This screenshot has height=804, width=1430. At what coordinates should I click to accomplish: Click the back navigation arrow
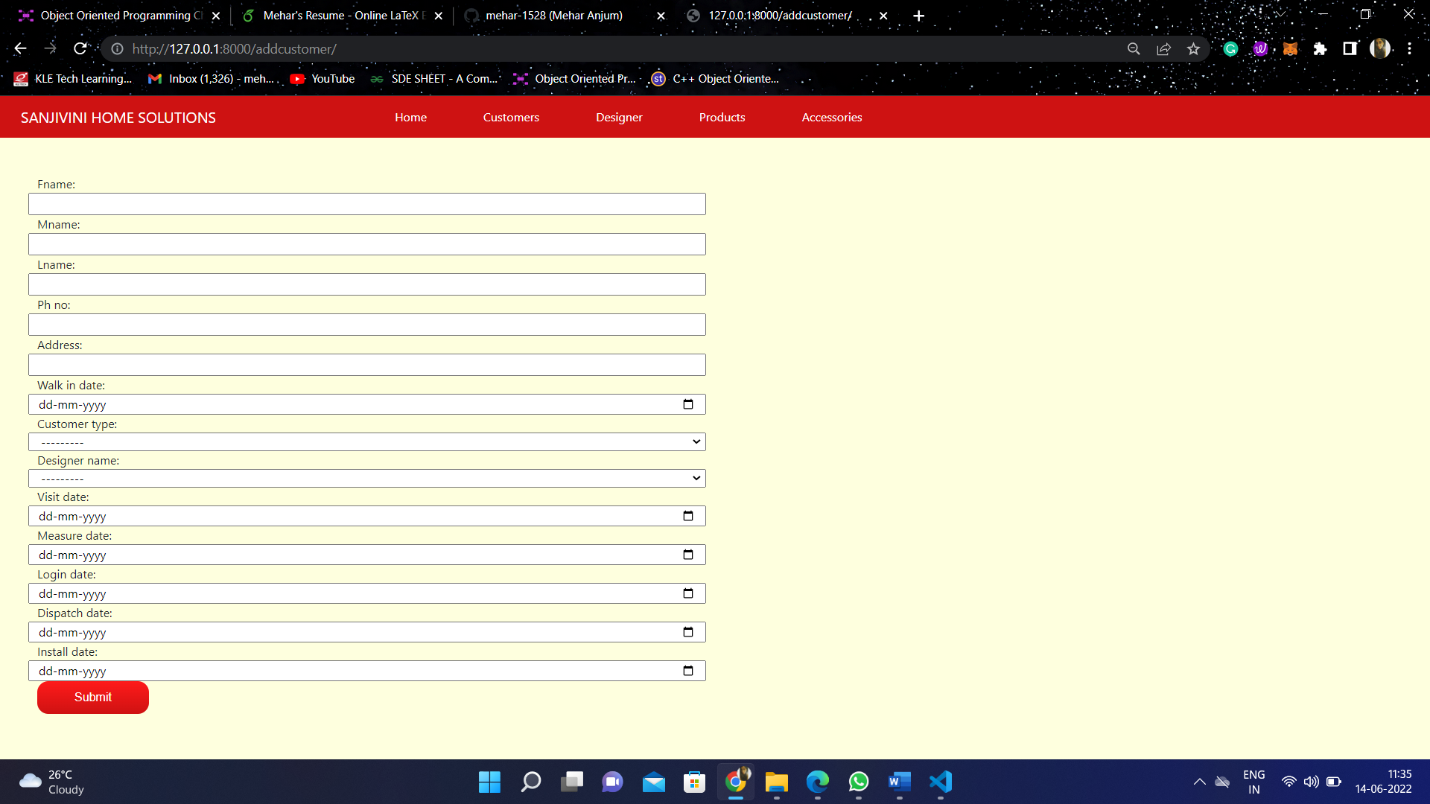(x=19, y=48)
